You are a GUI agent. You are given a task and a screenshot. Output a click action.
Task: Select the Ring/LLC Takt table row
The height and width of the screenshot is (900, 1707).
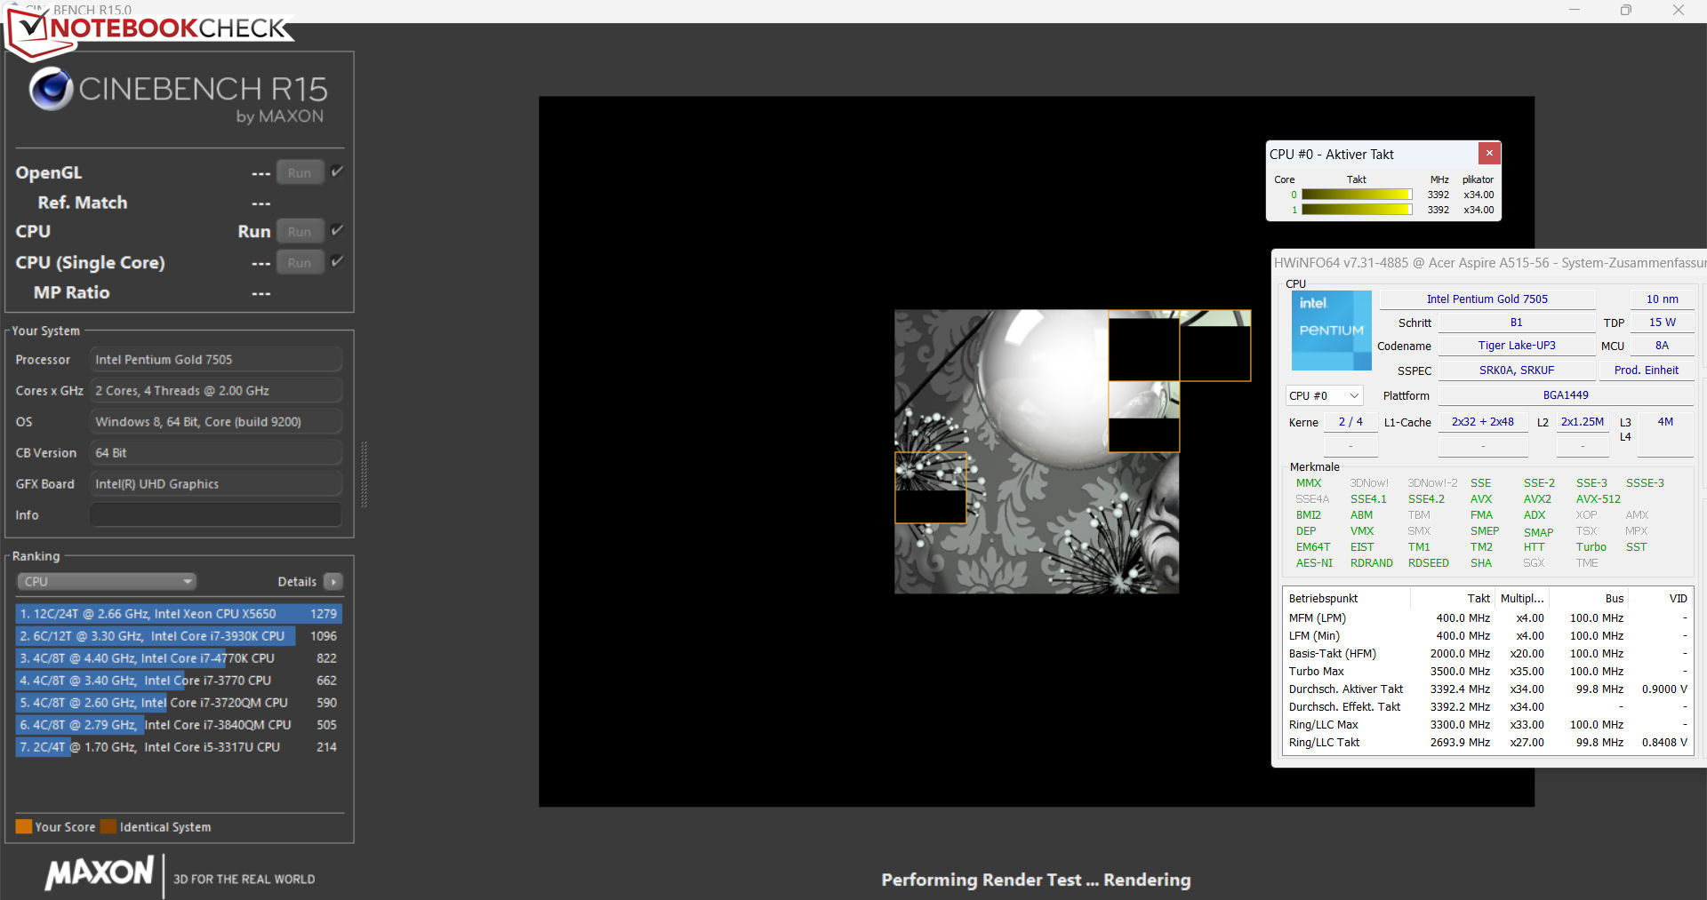pyautogui.click(x=1487, y=743)
